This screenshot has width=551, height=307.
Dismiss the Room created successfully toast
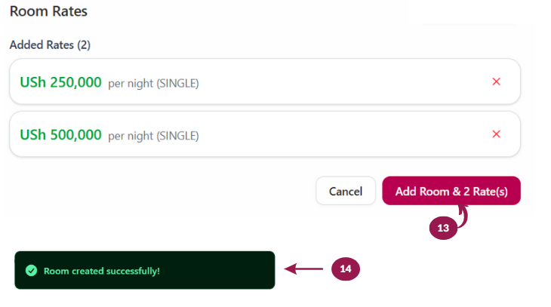point(144,270)
